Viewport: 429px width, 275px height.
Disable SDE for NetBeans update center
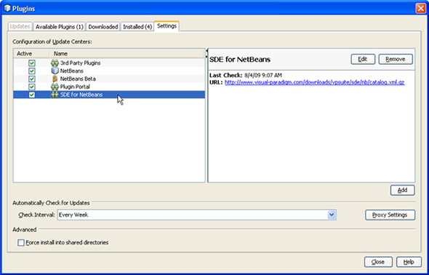pos(32,95)
